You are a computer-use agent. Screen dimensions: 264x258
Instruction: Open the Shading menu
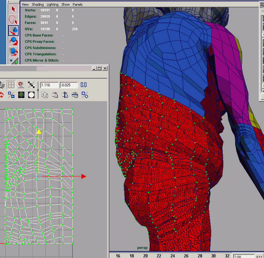tap(38, 5)
